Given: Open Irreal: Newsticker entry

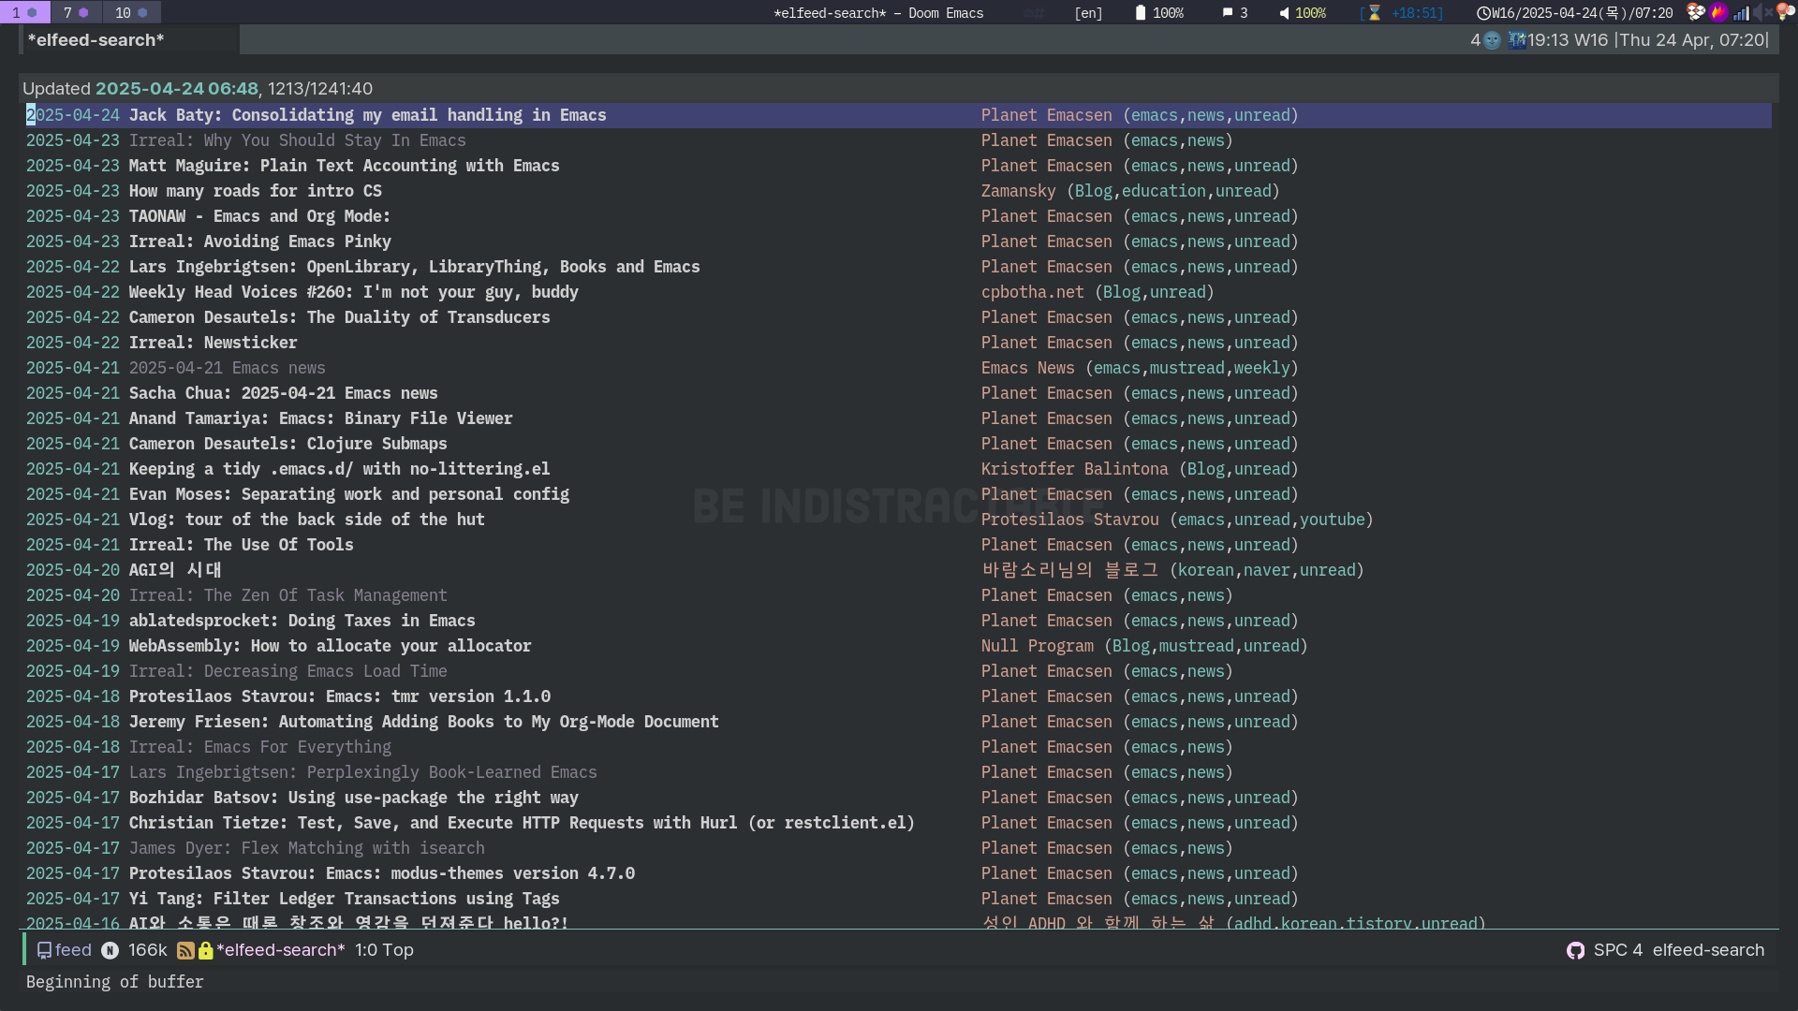Looking at the screenshot, I should 213,343.
